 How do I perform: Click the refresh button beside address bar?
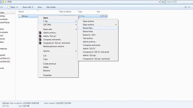pos(163,2)
